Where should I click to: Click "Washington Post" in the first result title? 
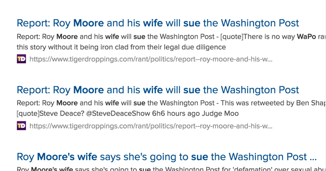(x=260, y=23)
